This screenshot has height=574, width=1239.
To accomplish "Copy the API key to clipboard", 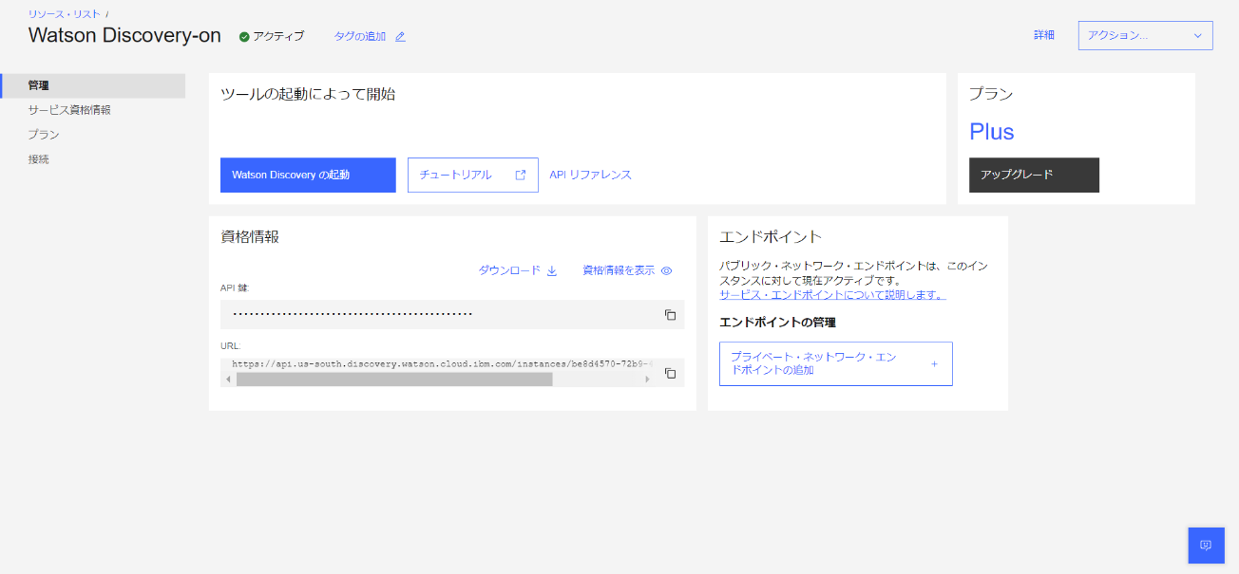I will pyautogui.click(x=670, y=315).
